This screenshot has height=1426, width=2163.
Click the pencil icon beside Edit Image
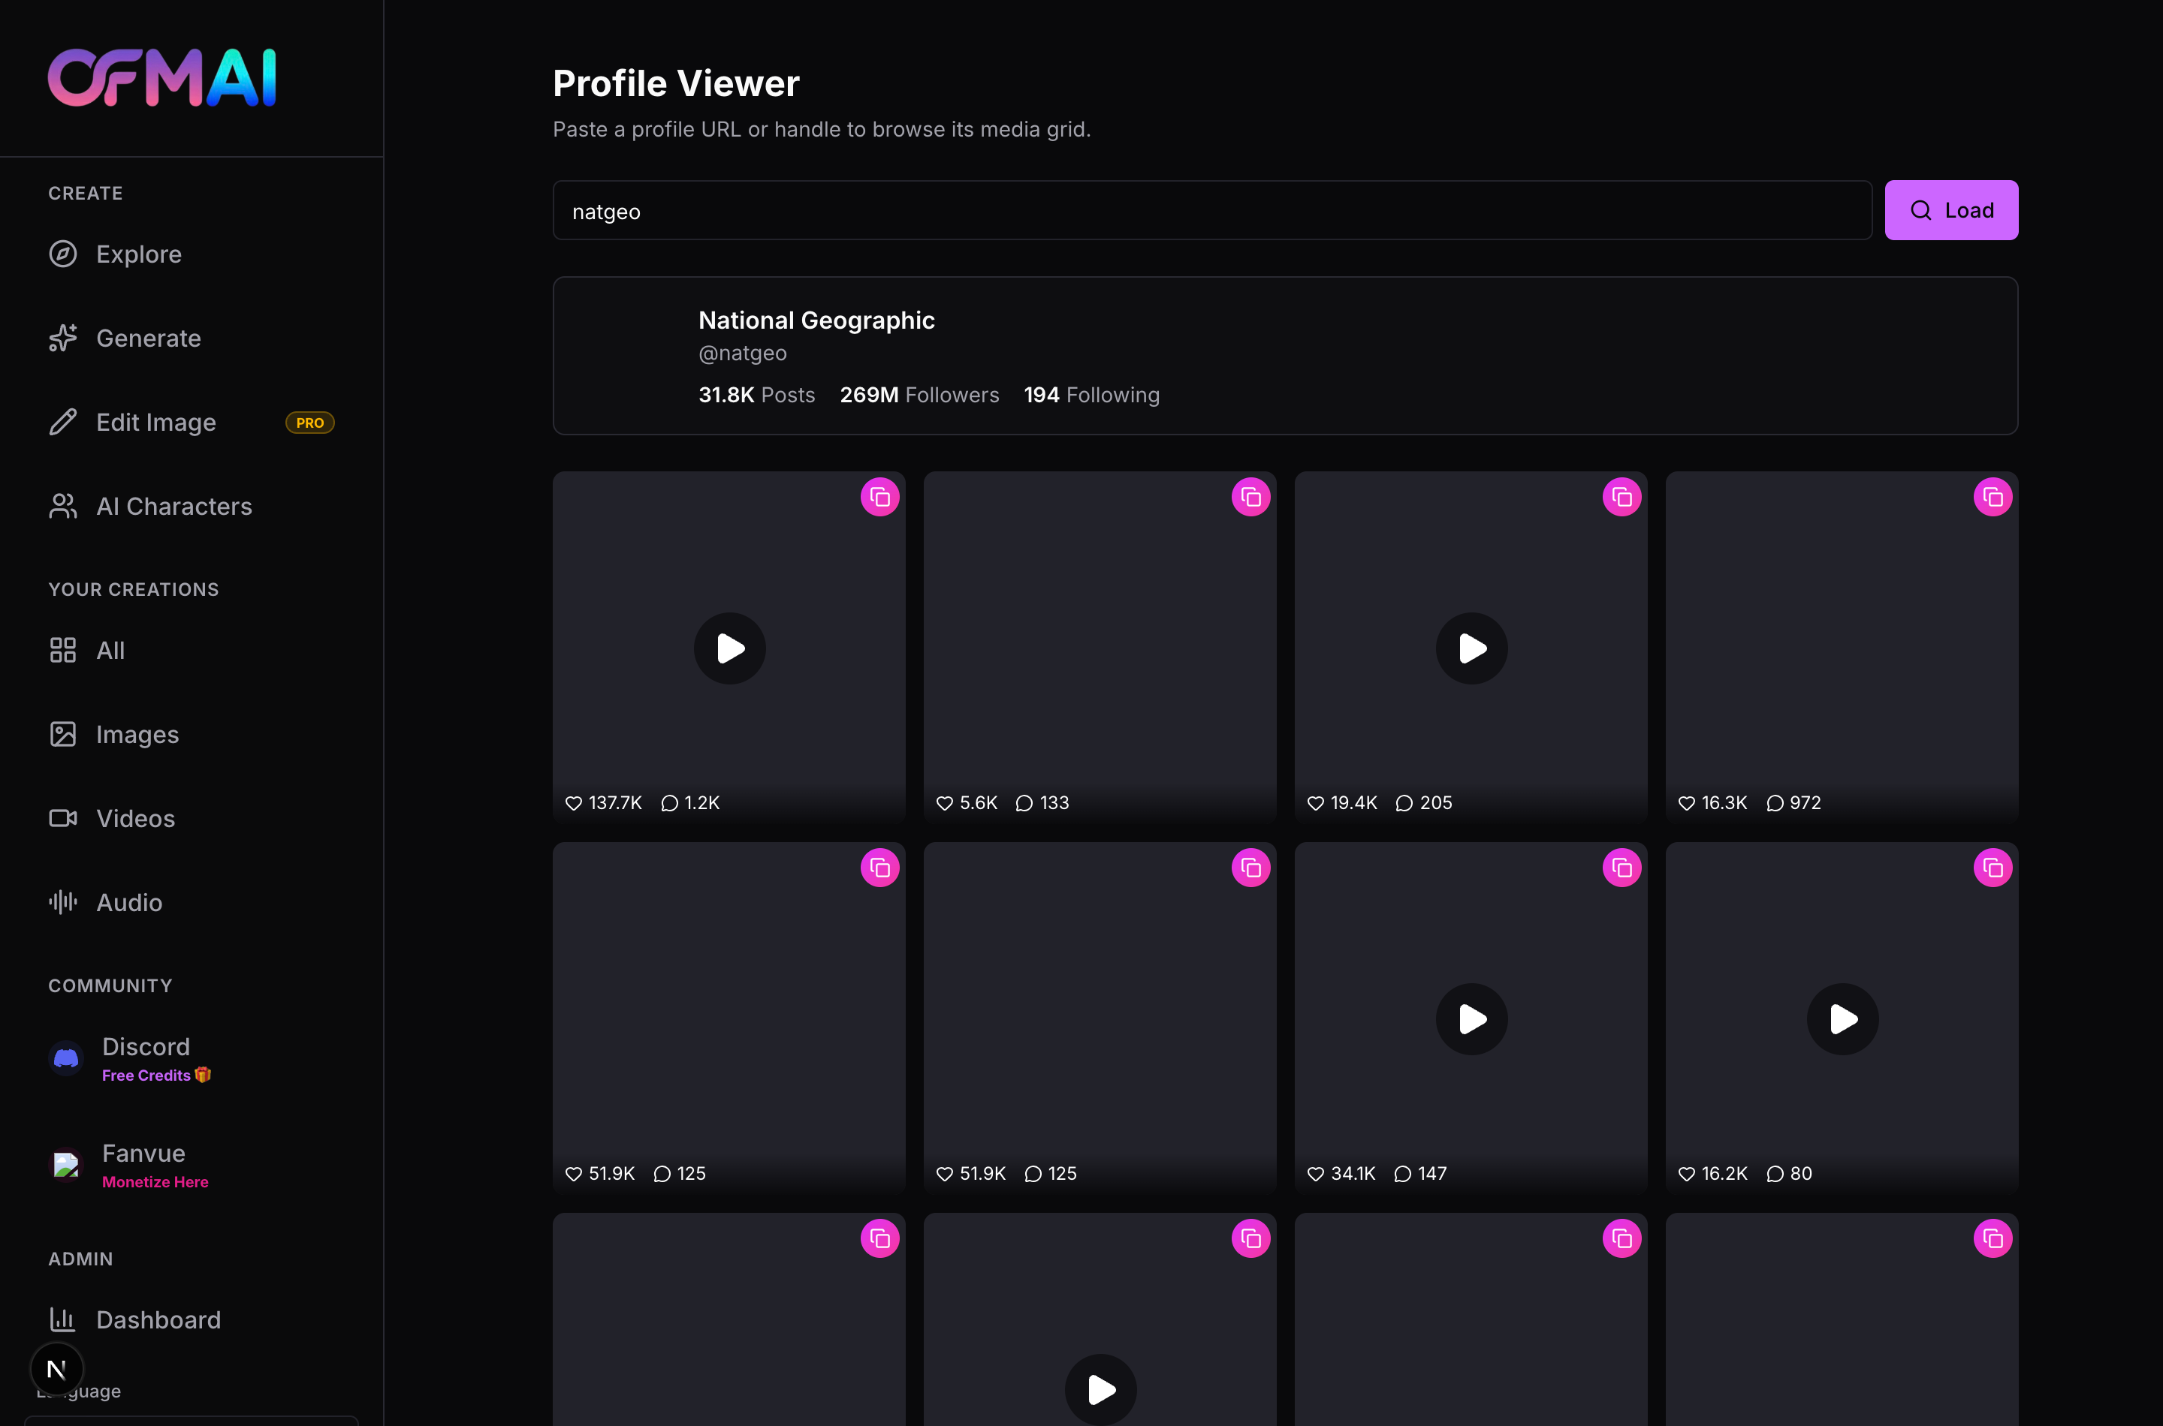(63, 422)
